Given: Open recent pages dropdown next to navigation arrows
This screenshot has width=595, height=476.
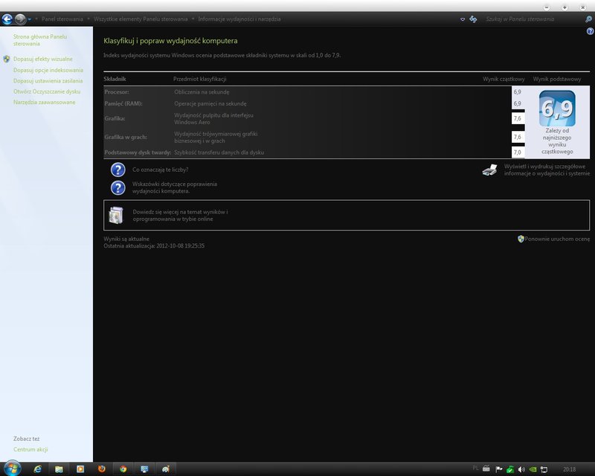Looking at the screenshot, I should (30, 19).
